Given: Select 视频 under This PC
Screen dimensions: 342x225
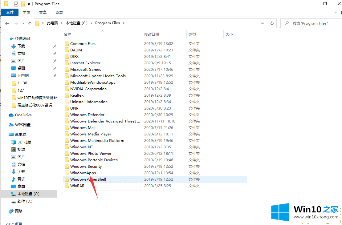Looking at the screenshot, I should (x=21, y=150).
